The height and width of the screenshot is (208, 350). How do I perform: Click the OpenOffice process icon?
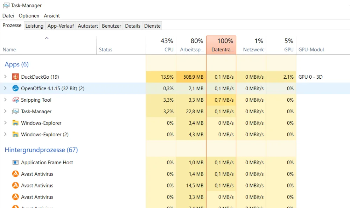[15, 88]
